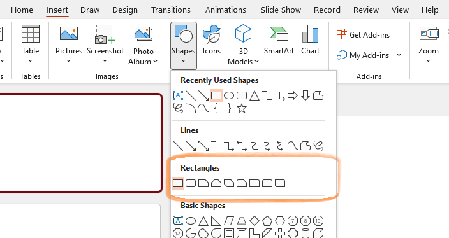Insert a SmartArt graphic
The image size is (449, 238).
click(279, 40)
